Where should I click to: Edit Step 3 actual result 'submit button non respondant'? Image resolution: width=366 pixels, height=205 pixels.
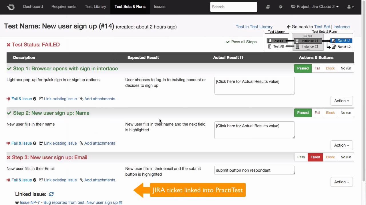(254, 170)
